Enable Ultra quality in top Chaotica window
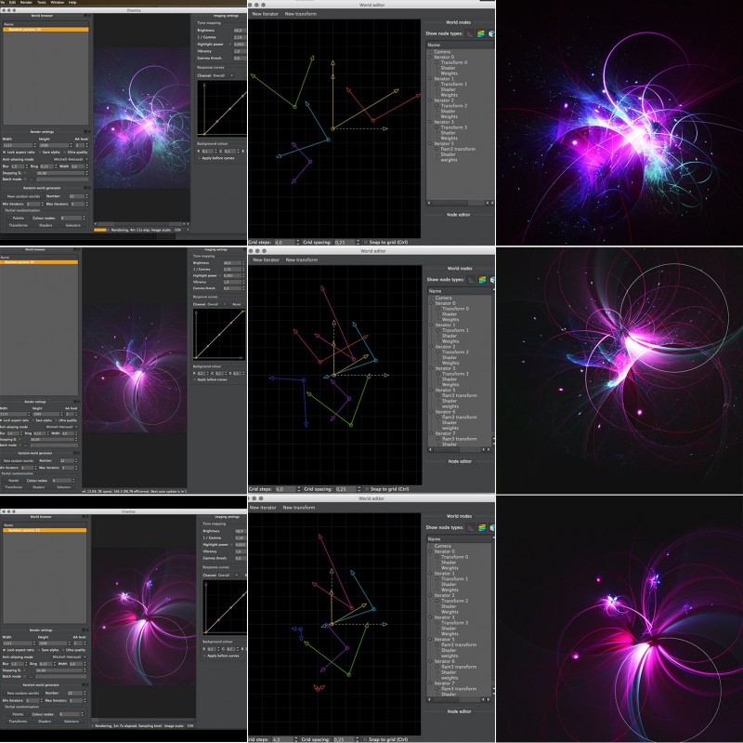 [65, 153]
